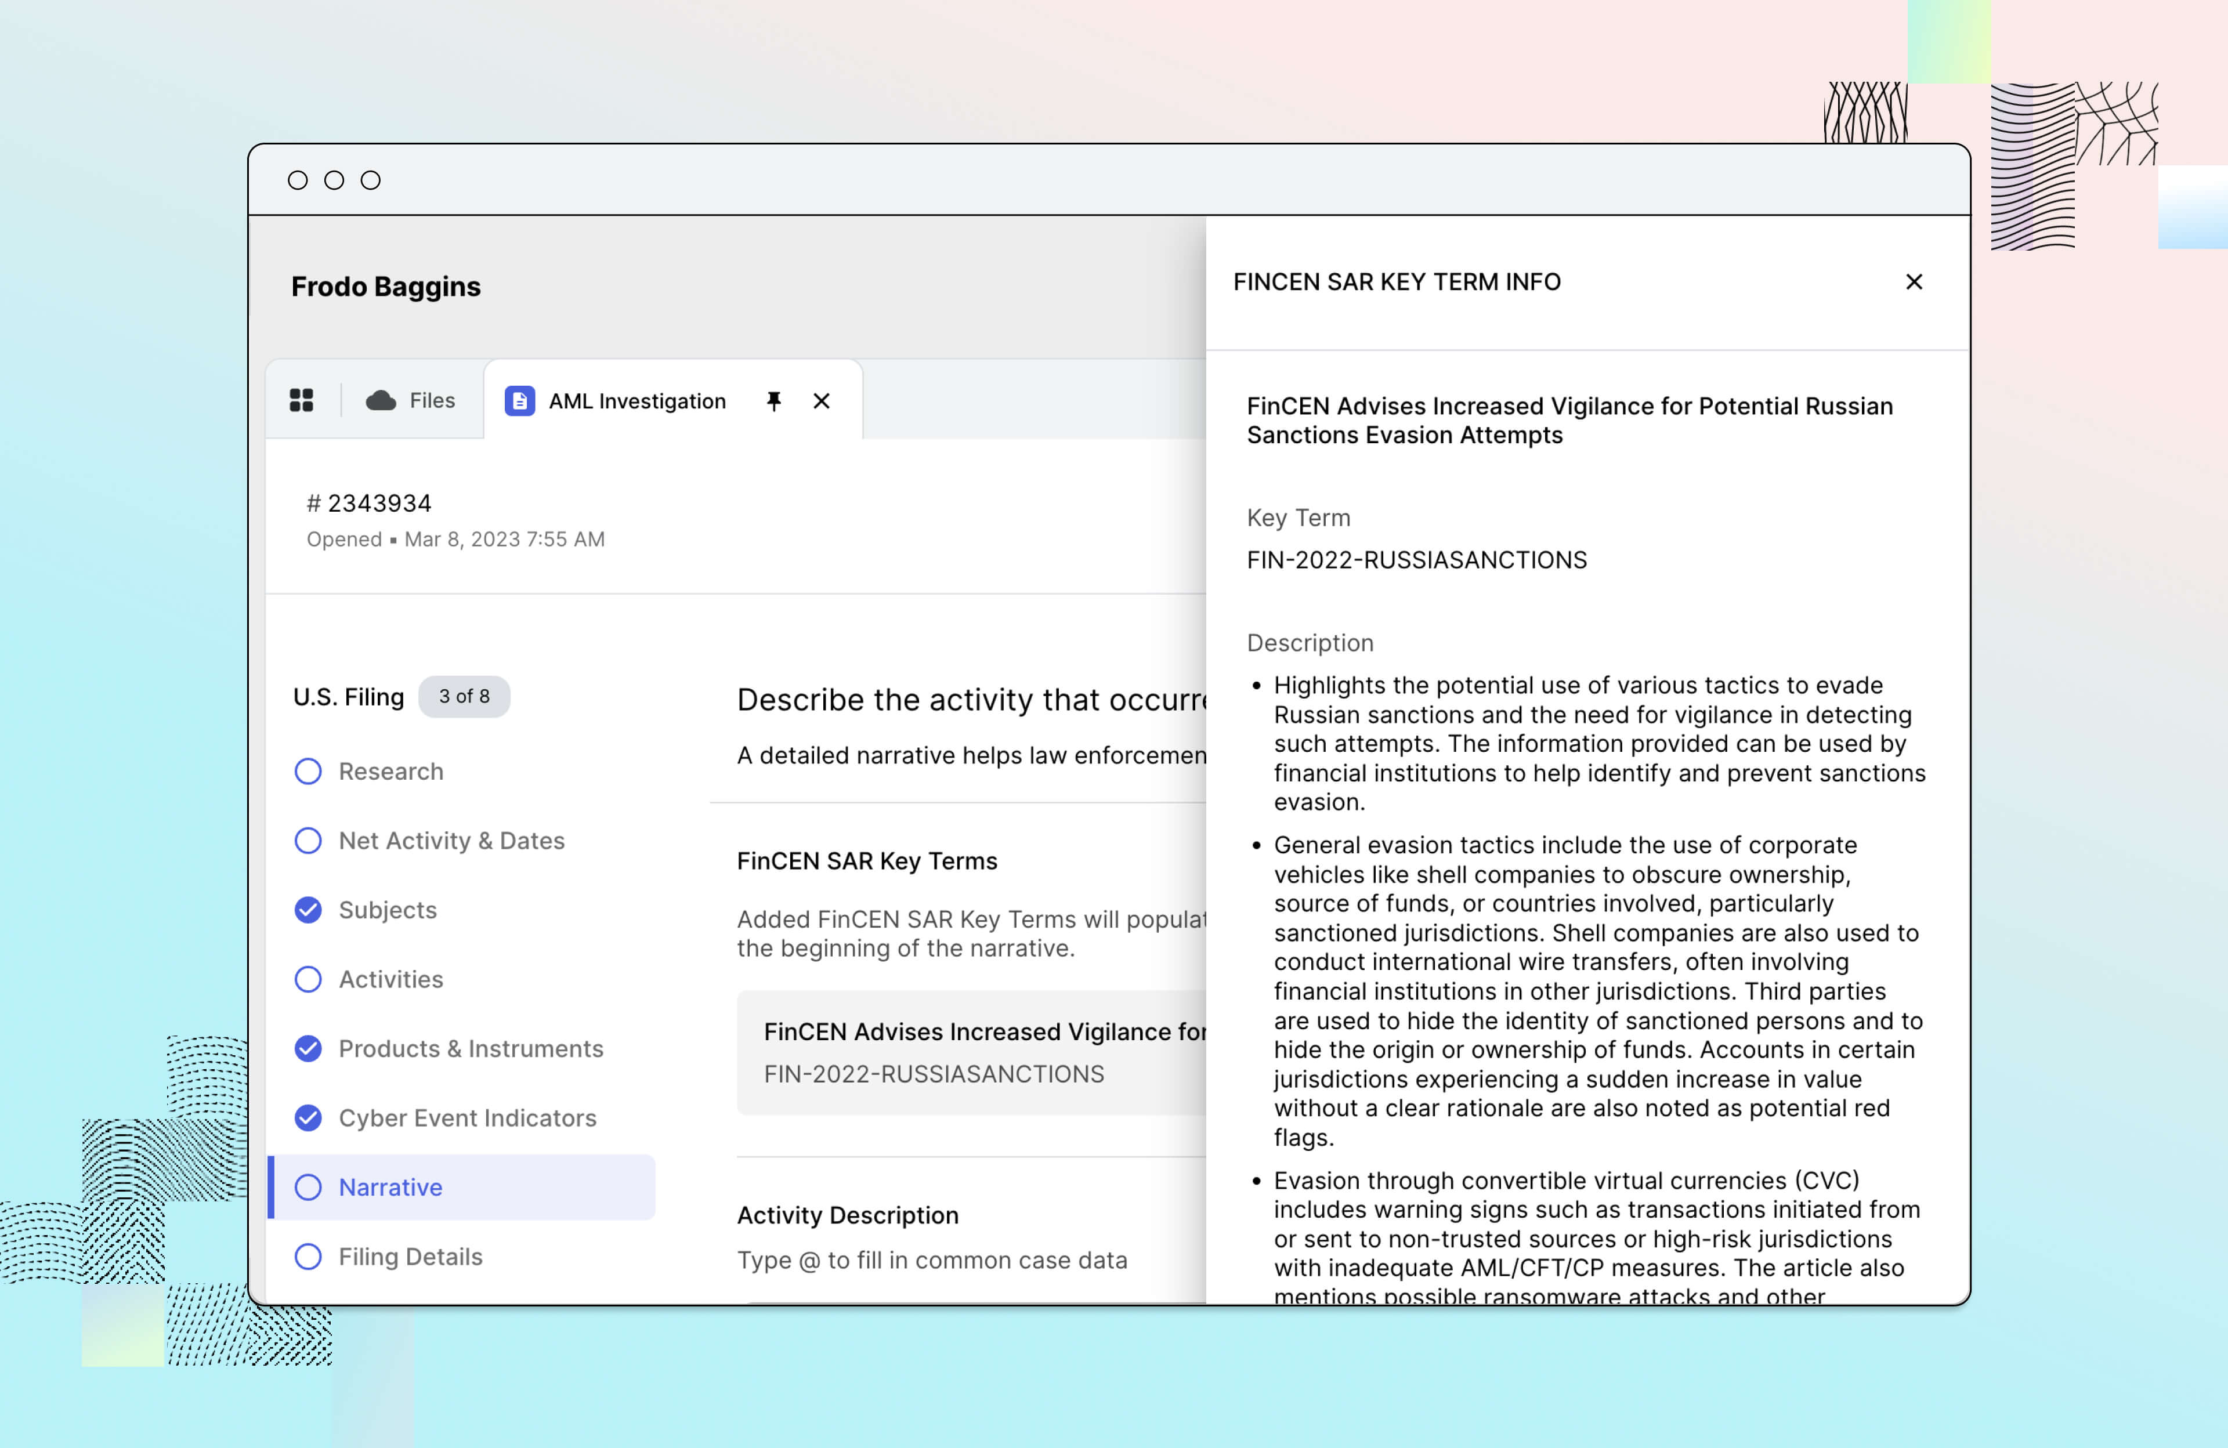The width and height of the screenshot is (2228, 1448).
Task: Switch to the Files tab
Action: click(411, 401)
